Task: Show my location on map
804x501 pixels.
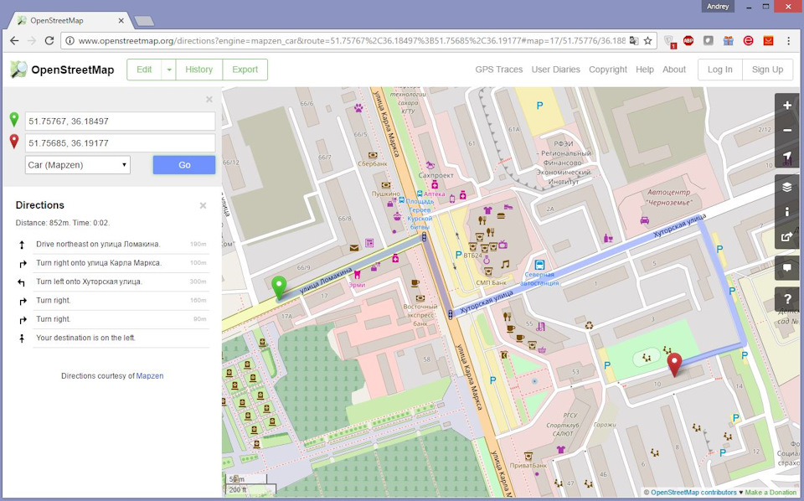Action: (x=787, y=155)
